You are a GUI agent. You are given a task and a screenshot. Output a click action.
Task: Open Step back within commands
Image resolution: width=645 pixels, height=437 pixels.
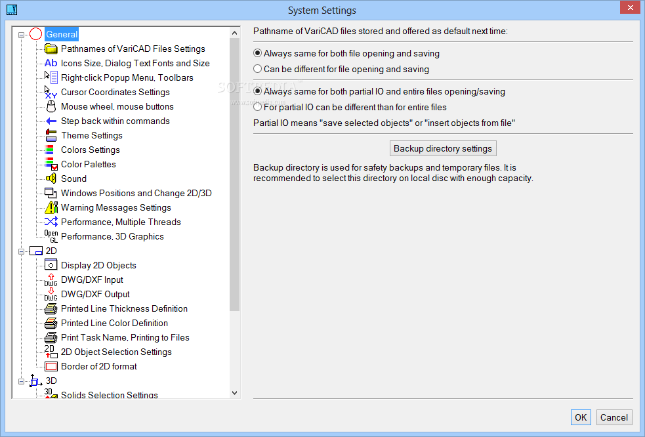click(115, 121)
